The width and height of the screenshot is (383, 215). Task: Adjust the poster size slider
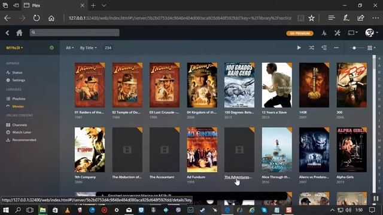[x=357, y=48]
